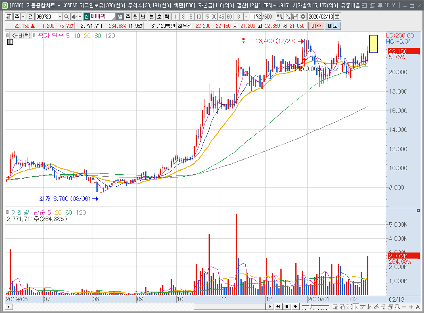Select the 일 daily chart period
This screenshot has height=313, width=424.
(x=120, y=17)
